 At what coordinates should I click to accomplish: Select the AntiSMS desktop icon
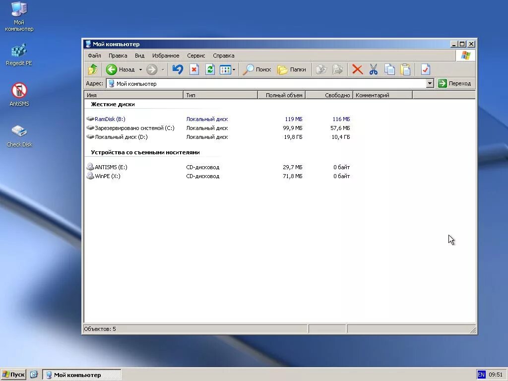(x=19, y=95)
